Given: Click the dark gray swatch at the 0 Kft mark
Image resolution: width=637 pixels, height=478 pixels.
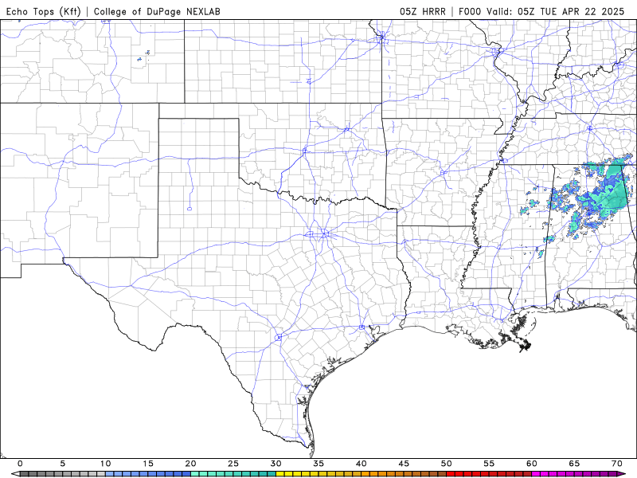Looking at the screenshot, I should click(x=25, y=474).
